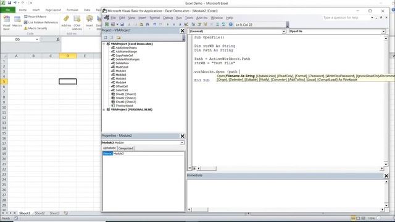Click the Visual Basic ribbon icon in Excel
395x222 pixels.
coord(6,23)
